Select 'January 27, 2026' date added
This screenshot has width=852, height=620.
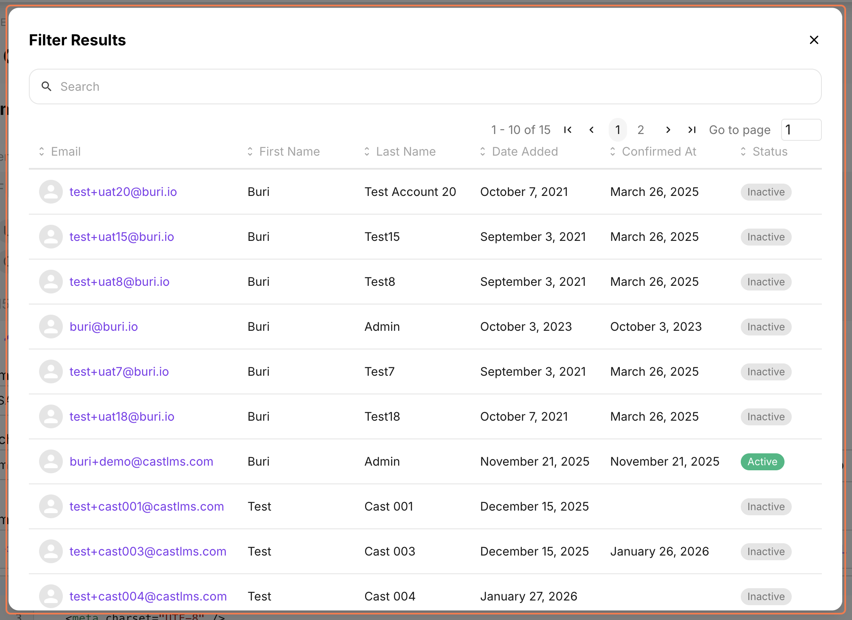pos(529,596)
